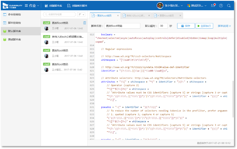Open the mail notifications icon
The width and height of the screenshot is (237, 149).
213,5
